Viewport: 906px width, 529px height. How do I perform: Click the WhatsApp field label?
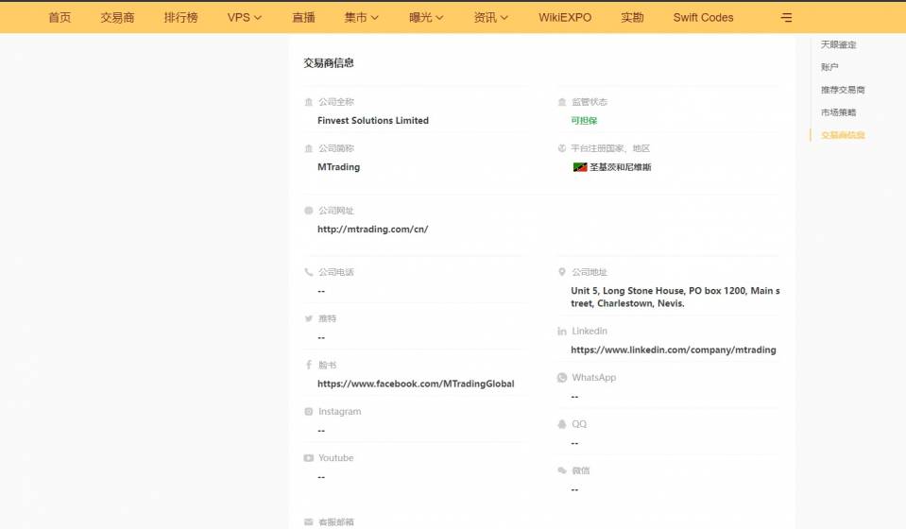[594, 378]
